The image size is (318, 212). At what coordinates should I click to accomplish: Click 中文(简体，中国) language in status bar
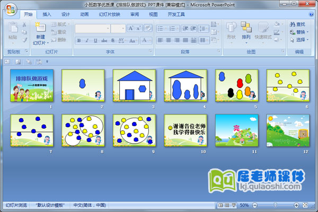90,205
